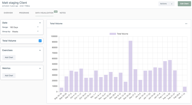192x105 pixels.
Task: Expand the Metrics section chevron
Action: pyautogui.click(x=40, y=68)
